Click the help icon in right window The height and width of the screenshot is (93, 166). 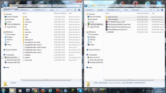coord(162,10)
